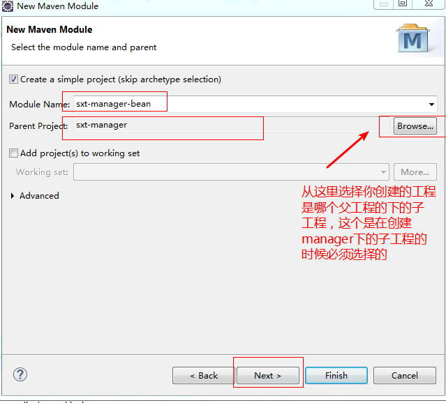Click the 'Module Name:' label
The height and width of the screenshot is (403, 446).
point(40,105)
